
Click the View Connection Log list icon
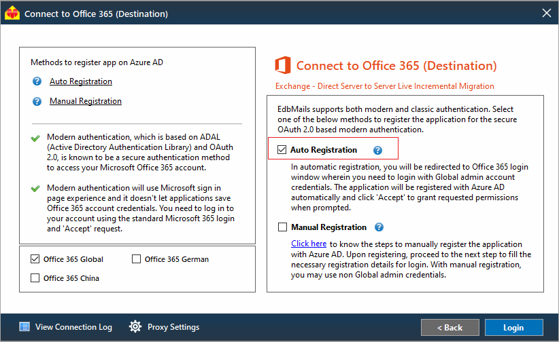24,326
